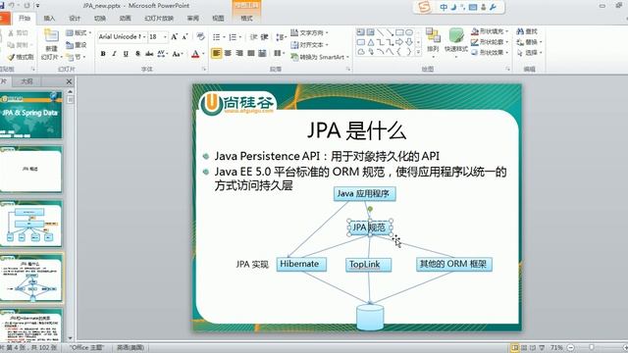
Task: Open the font name dropdown Arial Unicode
Action: 144,37
